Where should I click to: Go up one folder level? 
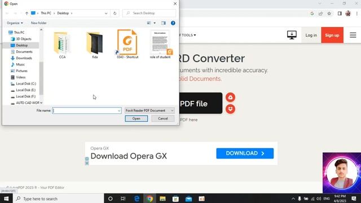pyautogui.click(x=27, y=14)
